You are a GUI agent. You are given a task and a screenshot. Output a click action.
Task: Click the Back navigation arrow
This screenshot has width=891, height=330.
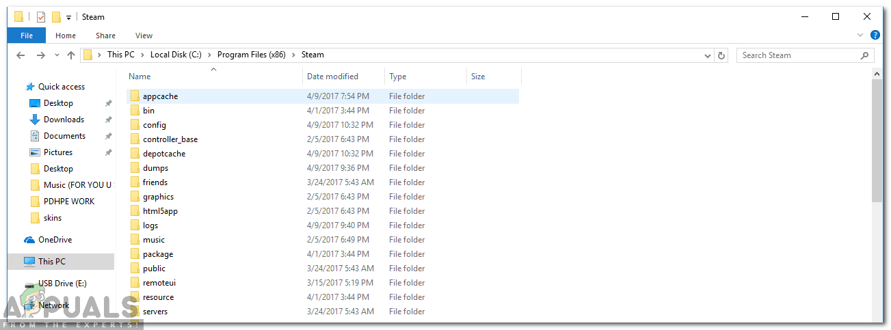(21, 55)
